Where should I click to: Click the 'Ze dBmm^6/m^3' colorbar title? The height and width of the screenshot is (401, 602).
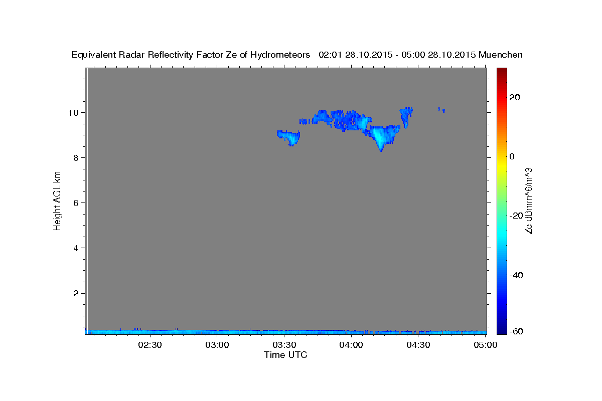528,200
